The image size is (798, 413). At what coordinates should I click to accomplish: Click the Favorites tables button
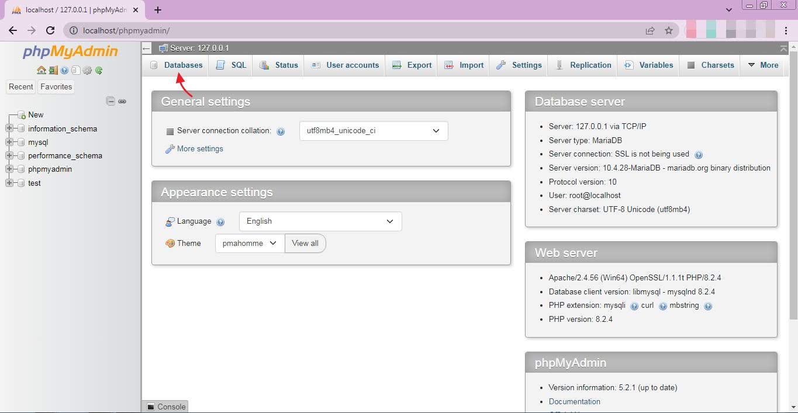point(56,86)
